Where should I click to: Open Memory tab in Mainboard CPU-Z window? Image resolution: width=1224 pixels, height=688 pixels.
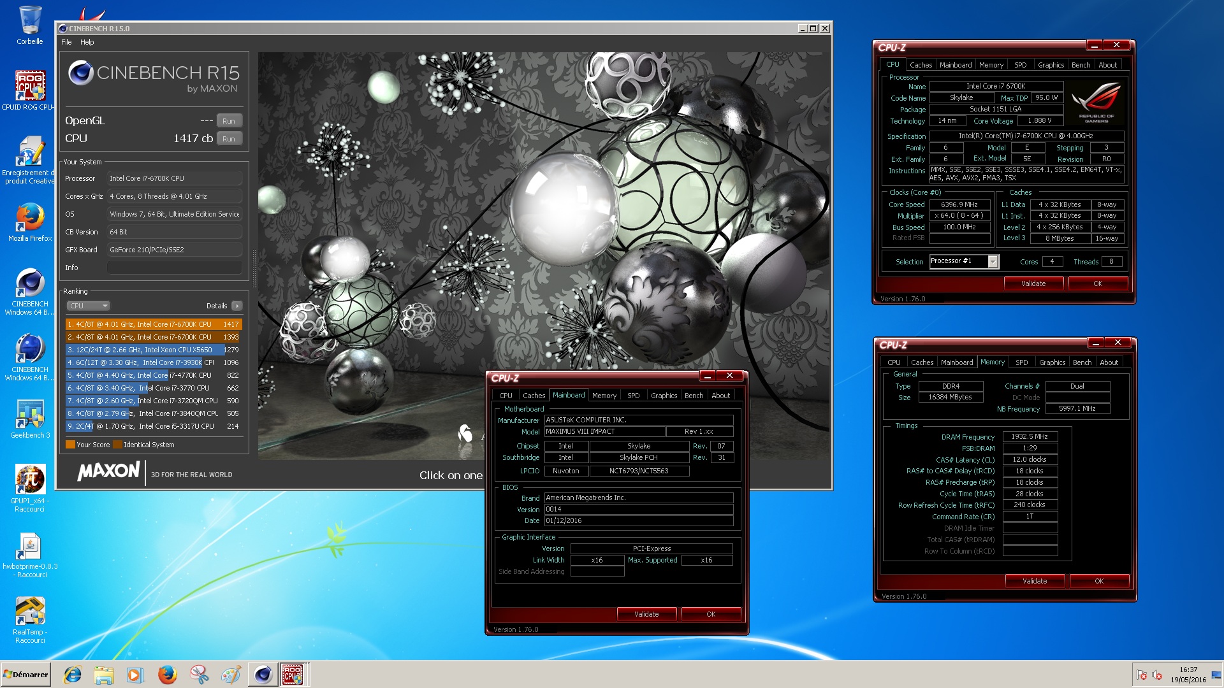pyautogui.click(x=604, y=396)
